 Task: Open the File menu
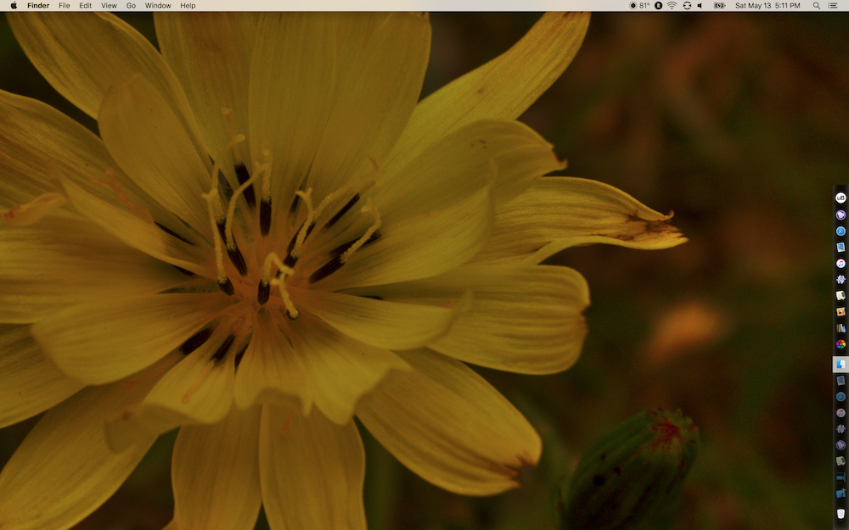pos(65,5)
